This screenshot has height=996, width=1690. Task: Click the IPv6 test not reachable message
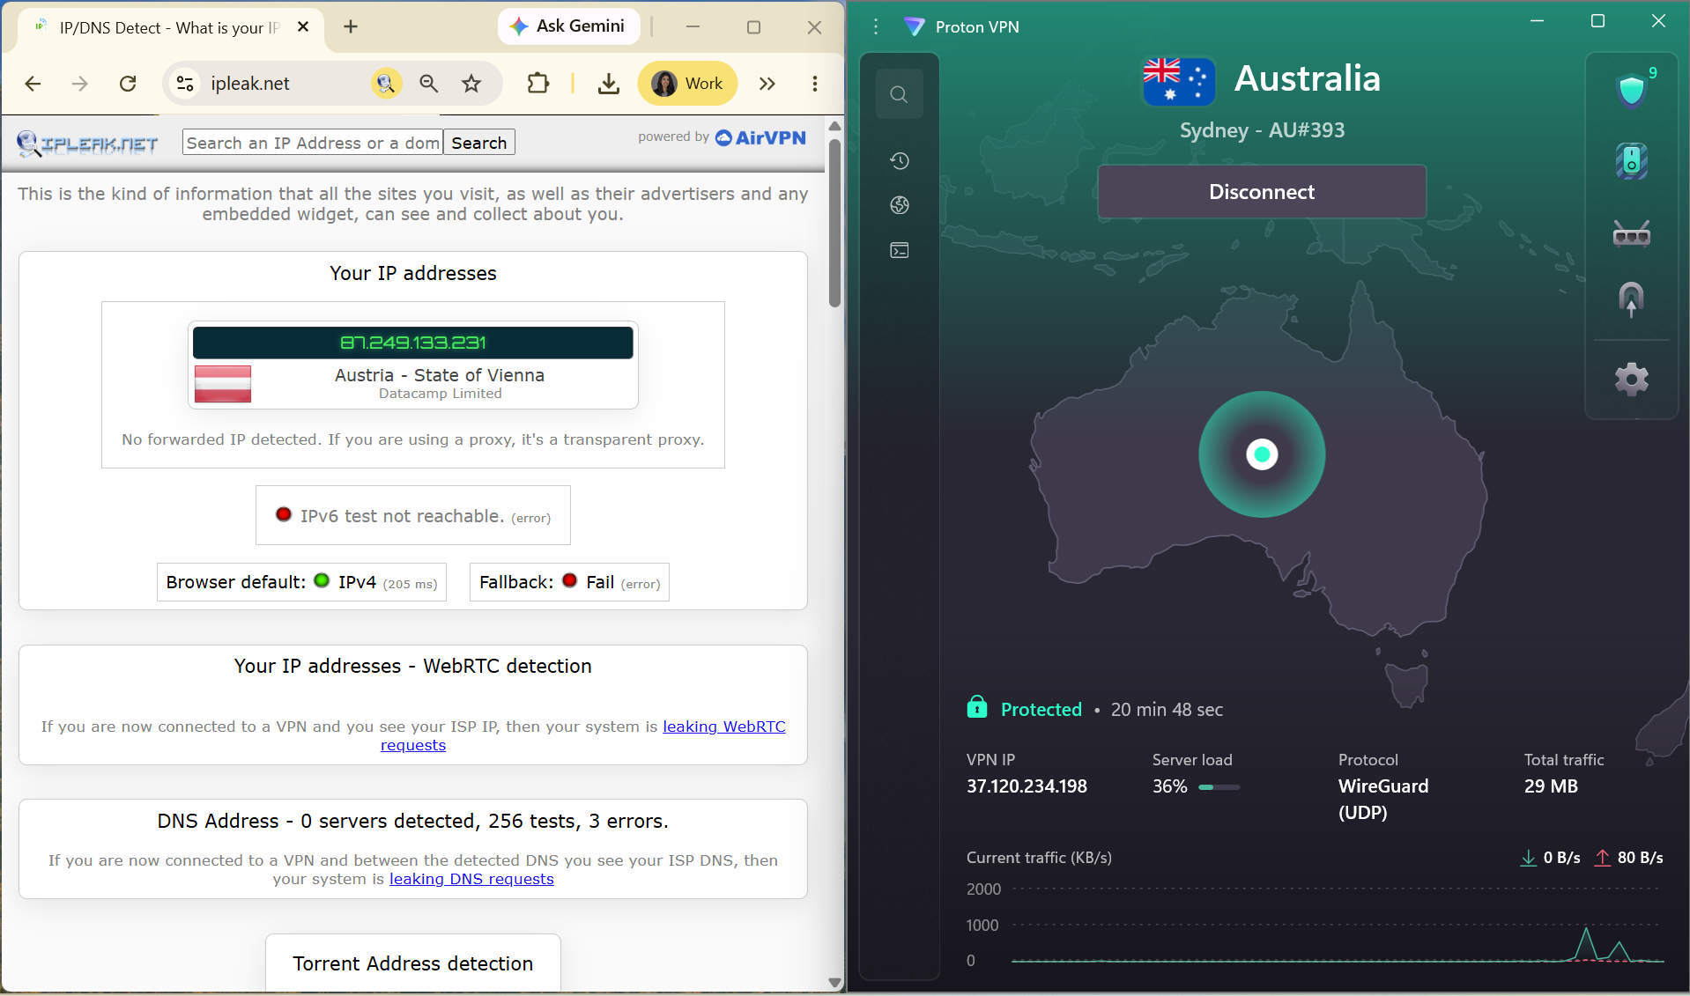click(x=413, y=516)
